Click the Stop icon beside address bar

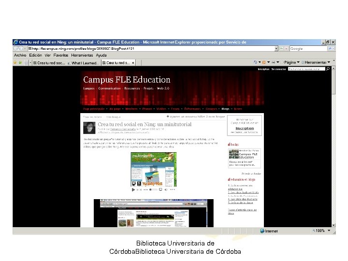(x=286, y=48)
